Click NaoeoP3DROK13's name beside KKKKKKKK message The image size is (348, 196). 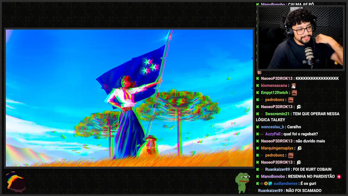(277, 78)
